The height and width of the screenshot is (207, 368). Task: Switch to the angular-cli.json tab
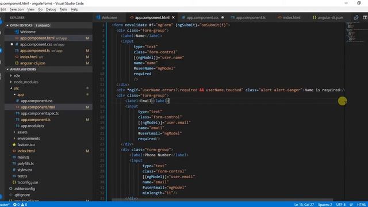pyautogui.click(x=330, y=17)
